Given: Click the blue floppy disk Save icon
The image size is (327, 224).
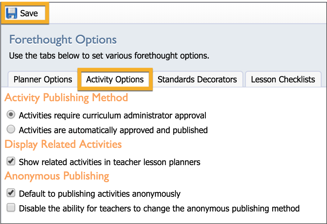Looking at the screenshot, I should click(x=11, y=13).
